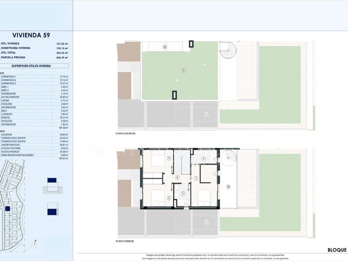Viewport: 348px width, 261px height.
Task: Select the chimney symbol on the upper plan
Action: coord(191,44)
